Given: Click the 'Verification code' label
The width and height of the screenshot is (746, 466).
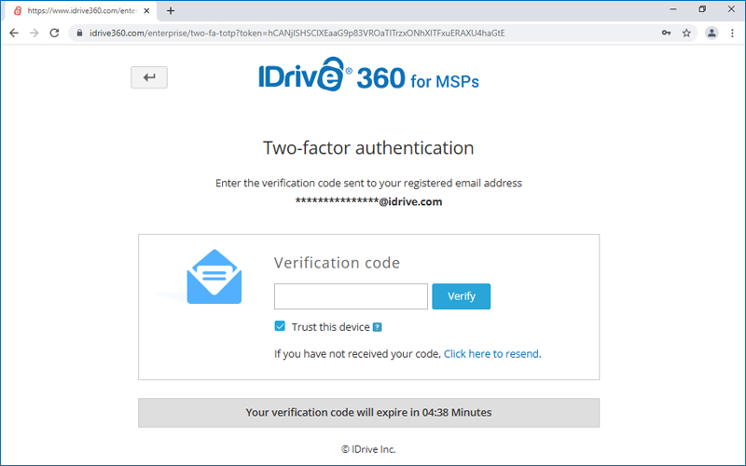Looking at the screenshot, I should click(337, 263).
